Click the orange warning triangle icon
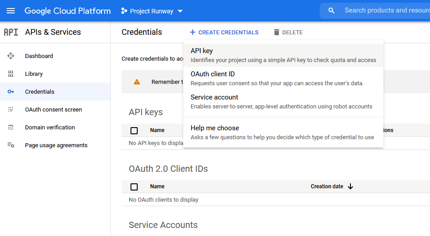 tap(137, 82)
